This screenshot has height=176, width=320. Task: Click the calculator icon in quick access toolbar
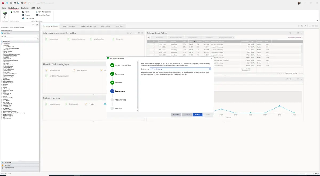pos(11,3)
